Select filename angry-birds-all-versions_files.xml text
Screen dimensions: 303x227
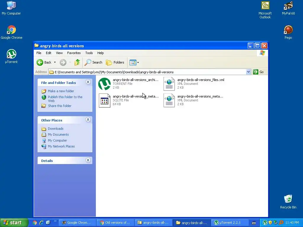point(201,80)
